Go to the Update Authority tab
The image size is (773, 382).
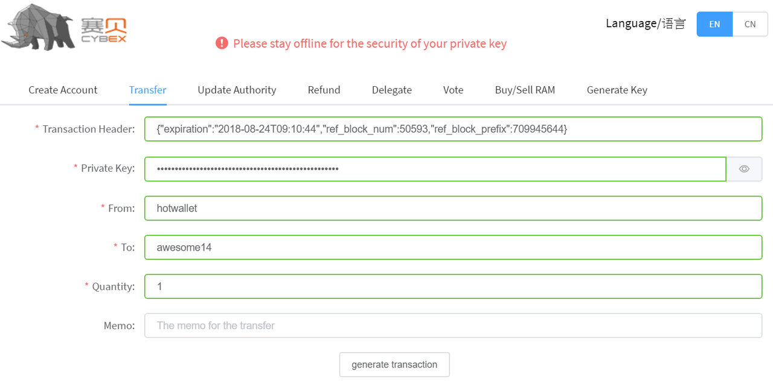(237, 90)
